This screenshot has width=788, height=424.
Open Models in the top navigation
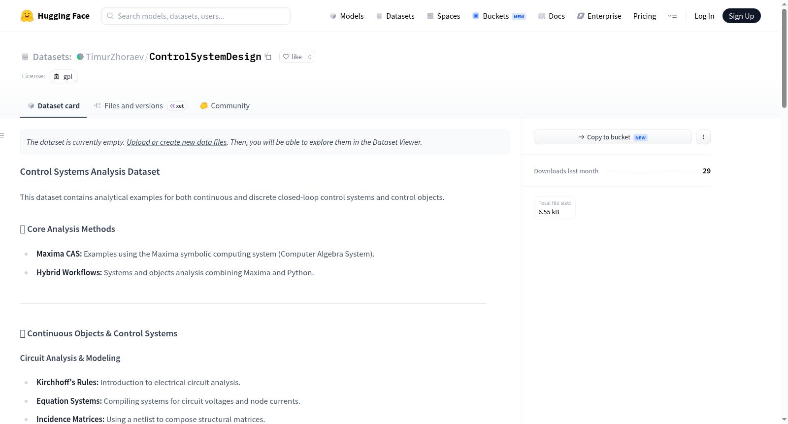(x=347, y=16)
